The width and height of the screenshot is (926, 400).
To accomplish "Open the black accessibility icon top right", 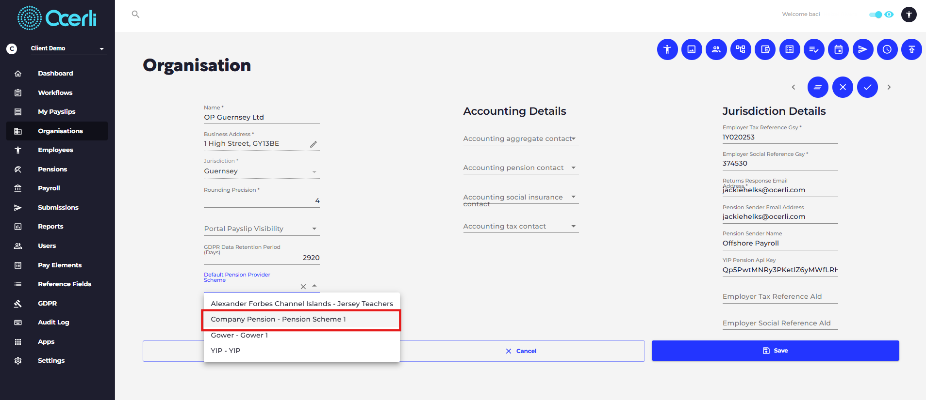I will click(909, 15).
